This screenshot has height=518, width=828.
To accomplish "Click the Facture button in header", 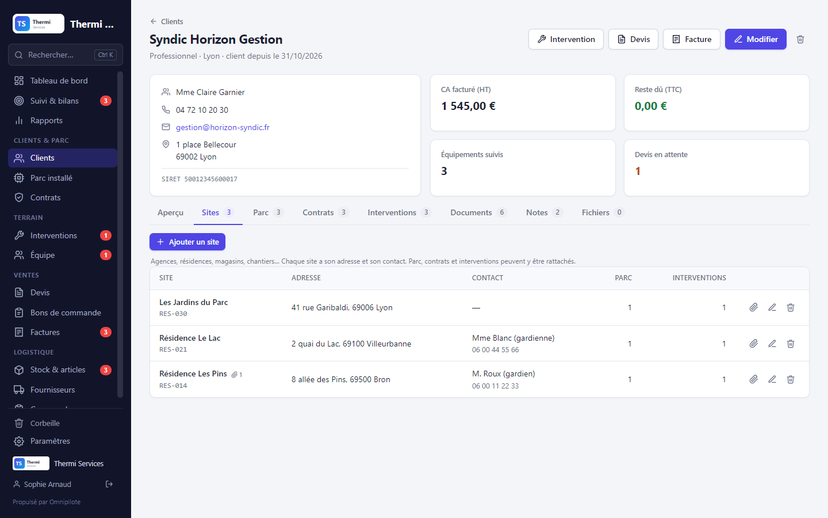I will coord(692,39).
